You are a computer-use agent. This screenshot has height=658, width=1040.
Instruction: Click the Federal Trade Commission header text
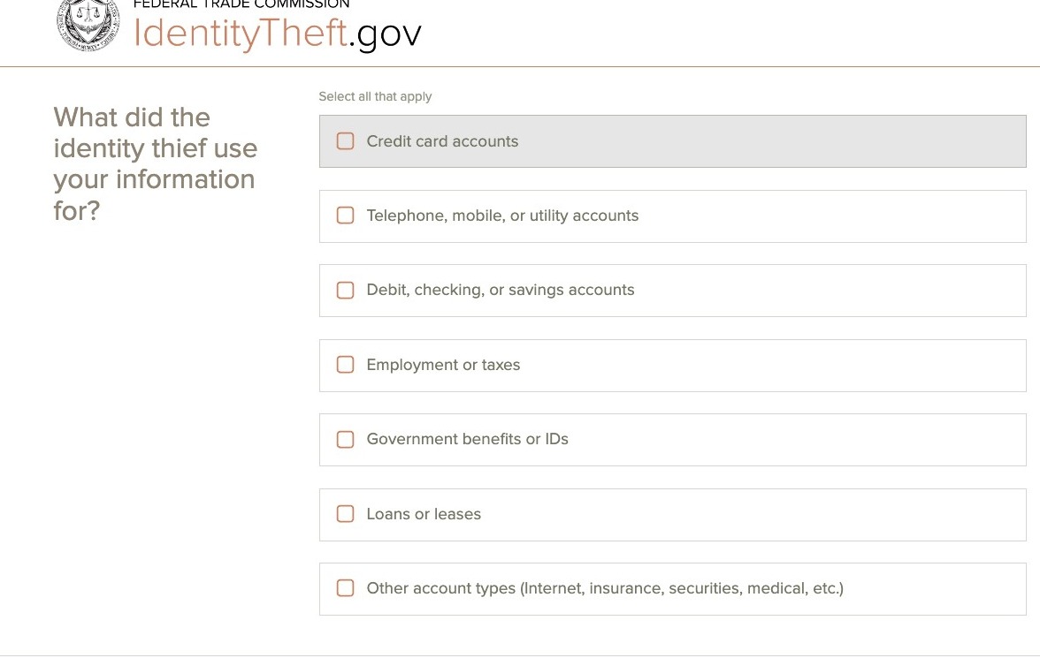click(x=241, y=4)
